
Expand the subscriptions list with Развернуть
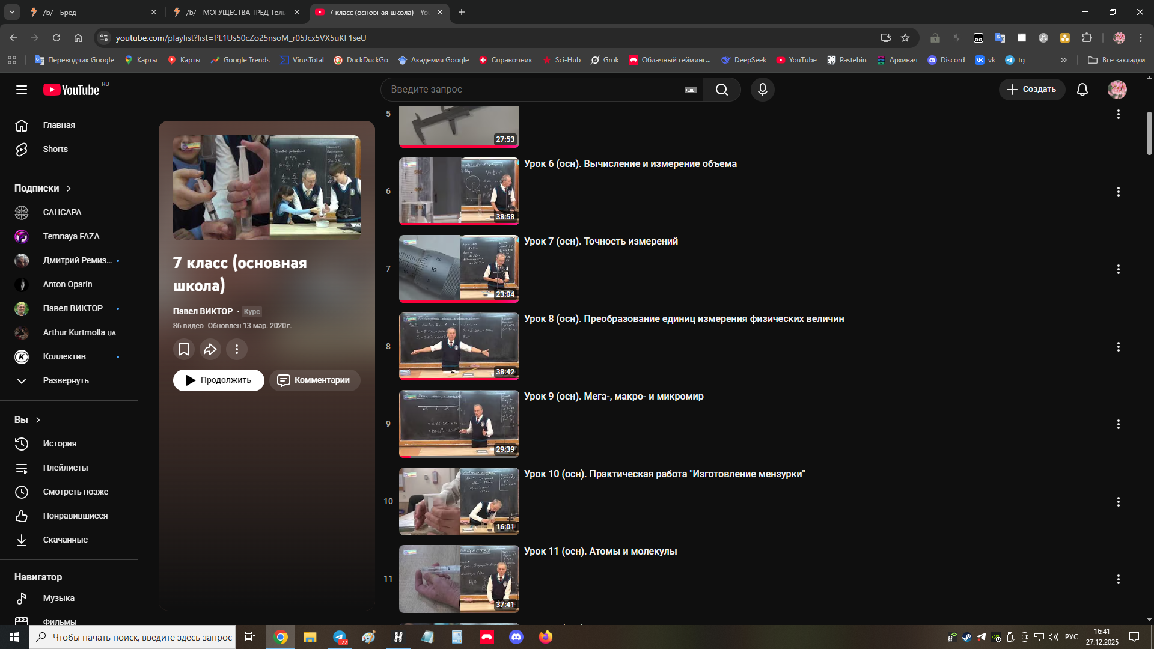[x=66, y=380]
